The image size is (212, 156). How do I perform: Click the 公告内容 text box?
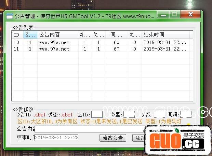90,129
